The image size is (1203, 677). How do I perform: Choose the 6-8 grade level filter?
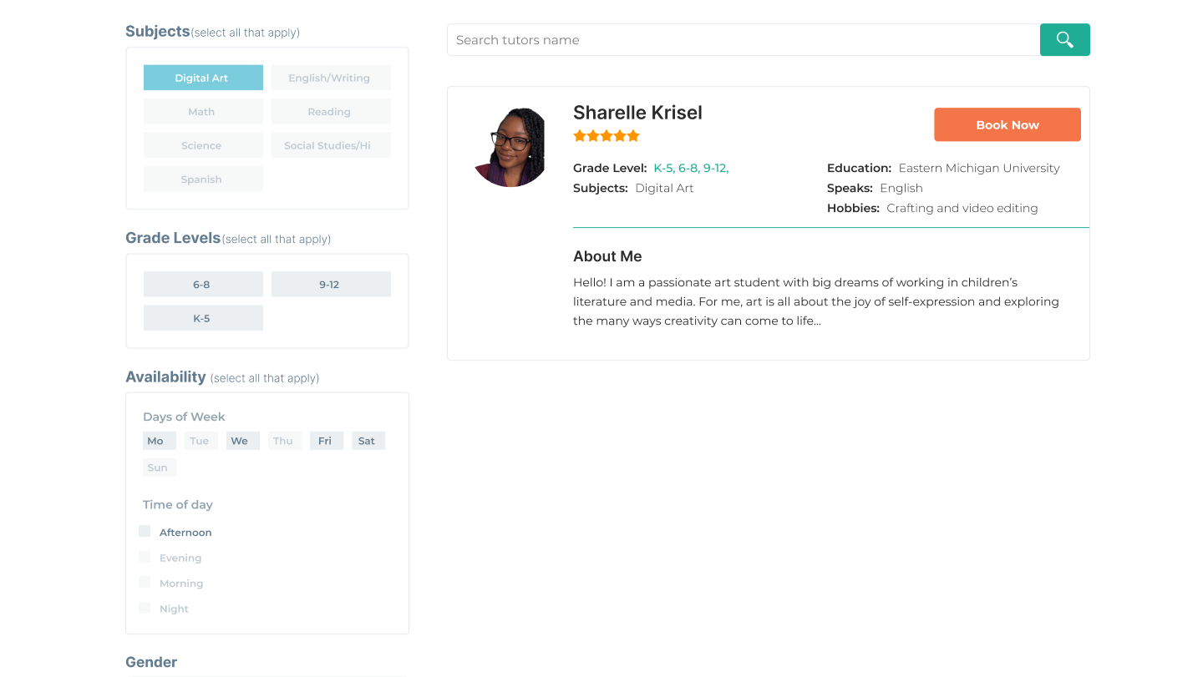[203, 284]
